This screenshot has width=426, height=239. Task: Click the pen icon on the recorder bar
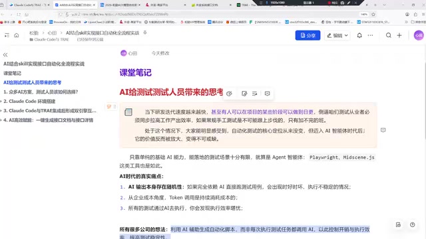[349, 3]
